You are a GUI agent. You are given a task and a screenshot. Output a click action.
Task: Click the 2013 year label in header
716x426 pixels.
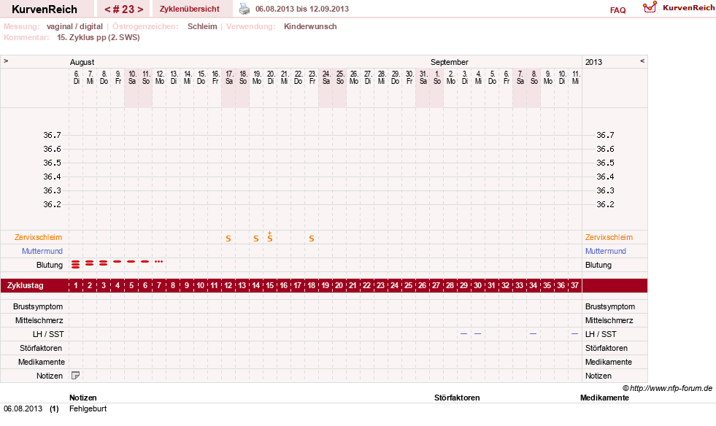[x=593, y=62]
